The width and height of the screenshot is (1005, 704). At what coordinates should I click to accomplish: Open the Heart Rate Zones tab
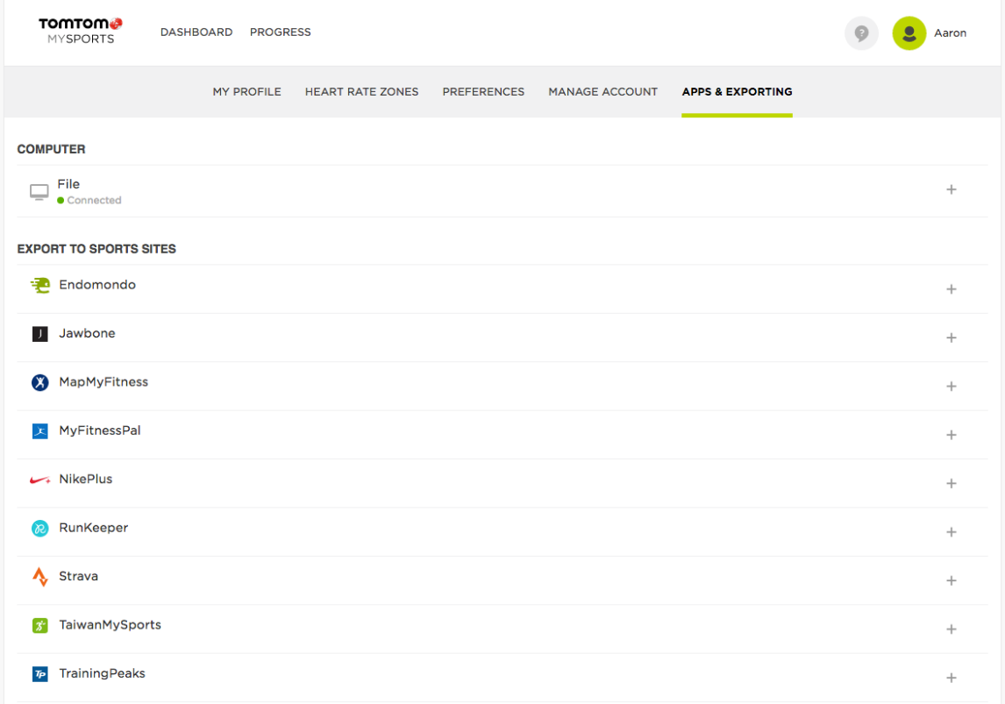pos(361,91)
